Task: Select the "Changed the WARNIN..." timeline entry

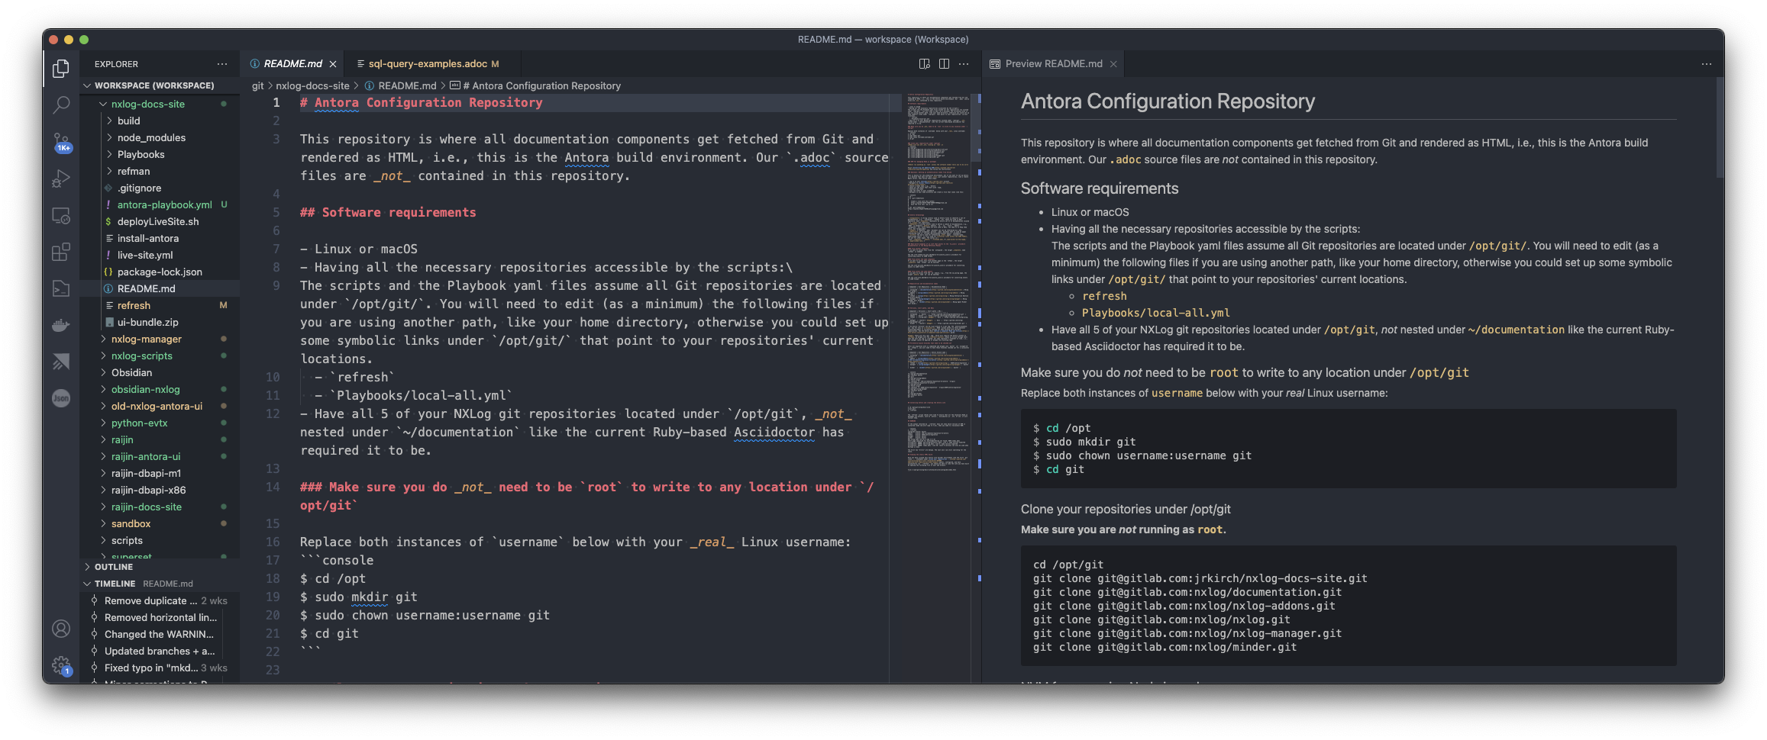Action: tap(159, 634)
